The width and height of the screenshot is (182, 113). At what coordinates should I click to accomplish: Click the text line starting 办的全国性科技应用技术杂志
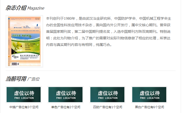point(108,25)
